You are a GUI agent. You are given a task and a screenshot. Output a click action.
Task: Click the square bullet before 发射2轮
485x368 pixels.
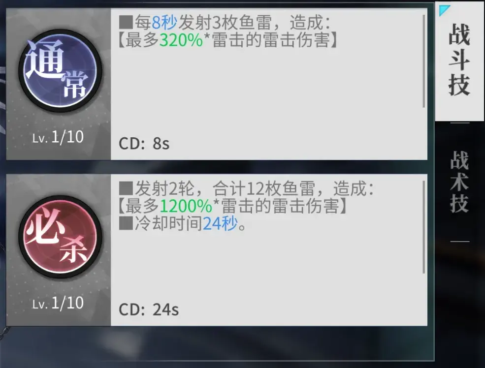[x=126, y=188]
